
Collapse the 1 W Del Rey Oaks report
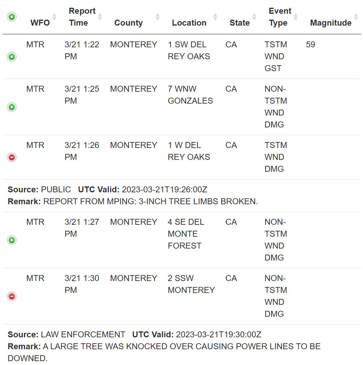click(12, 157)
